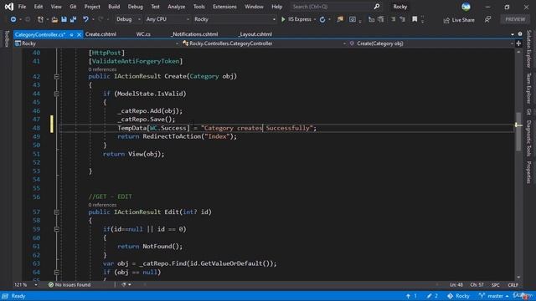Collapse the Create method at line 42
The image size is (536, 301).
[57, 76]
